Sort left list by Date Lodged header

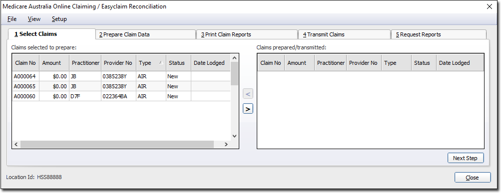[x=211, y=63]
